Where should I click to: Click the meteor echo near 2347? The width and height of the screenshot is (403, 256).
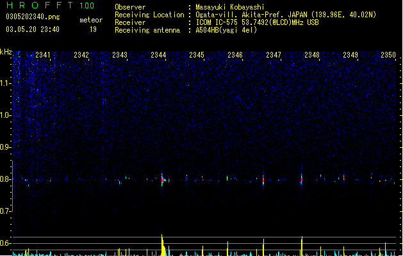263,180
